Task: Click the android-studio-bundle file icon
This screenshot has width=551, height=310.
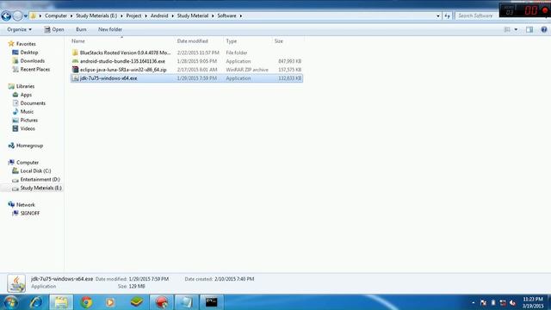Action: click(75, 61)
